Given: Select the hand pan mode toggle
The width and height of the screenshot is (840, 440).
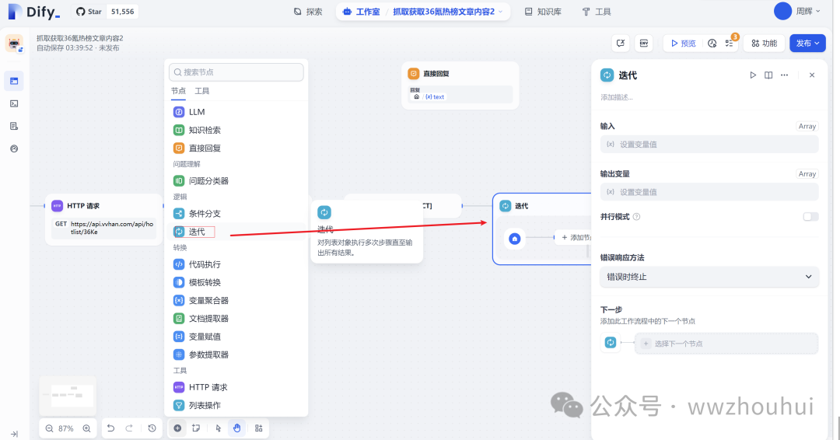Looking at the screenshot, I should tap(236, 428).
